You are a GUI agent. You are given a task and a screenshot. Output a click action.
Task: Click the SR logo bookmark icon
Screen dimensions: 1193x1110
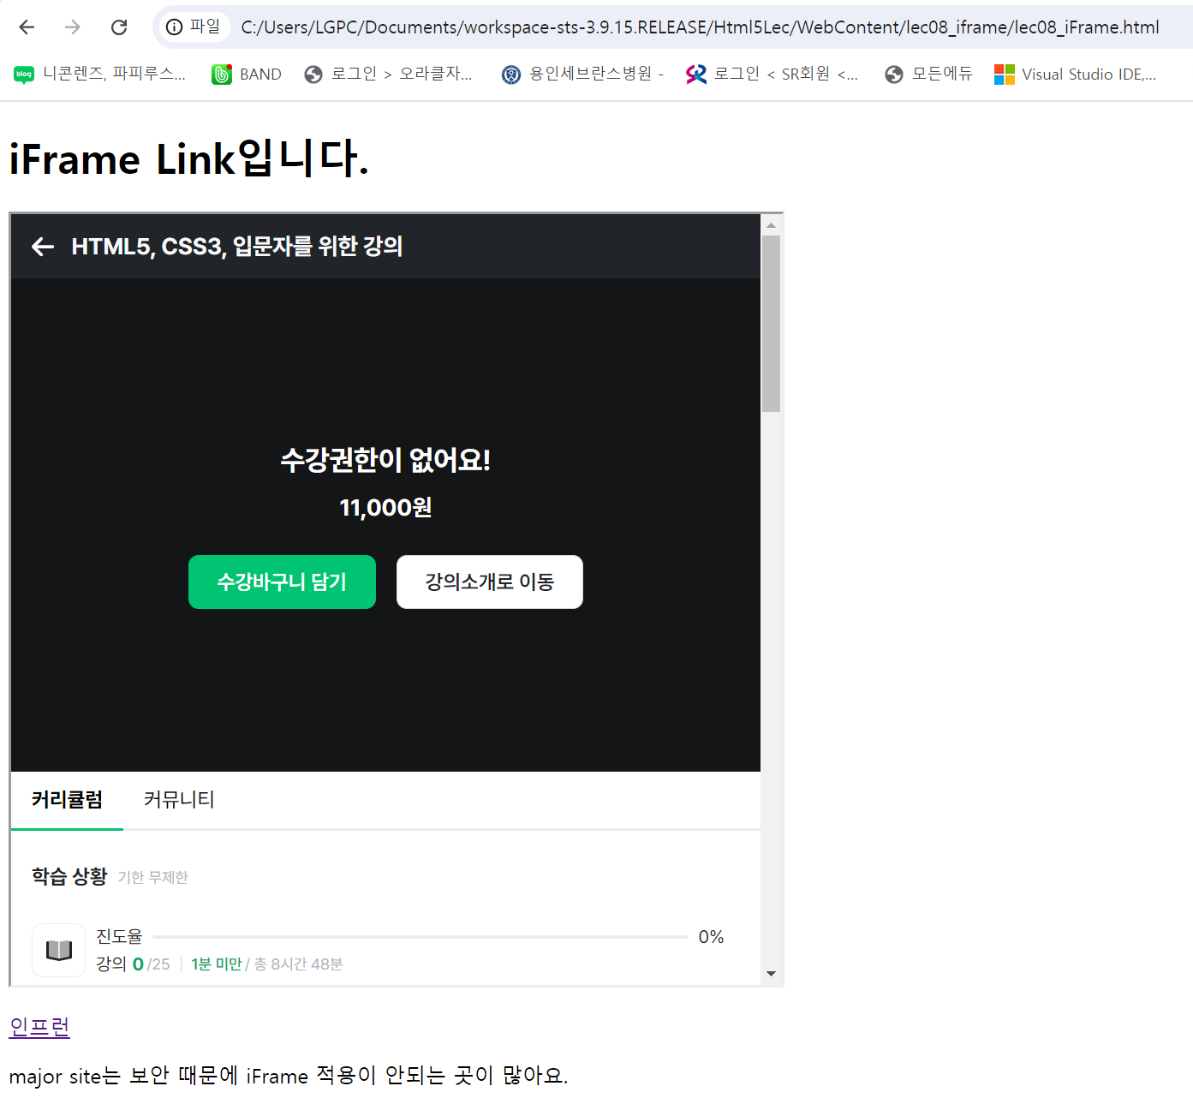coord(696,75)
